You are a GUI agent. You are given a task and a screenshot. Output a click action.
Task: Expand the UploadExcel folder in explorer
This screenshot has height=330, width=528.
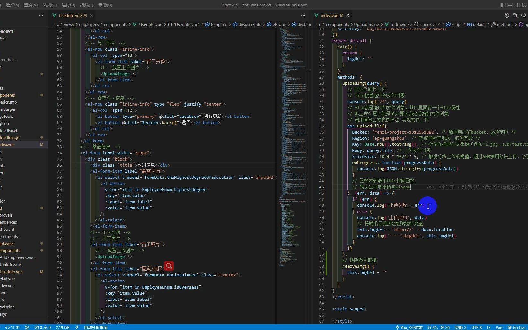[x=9, y=130]
